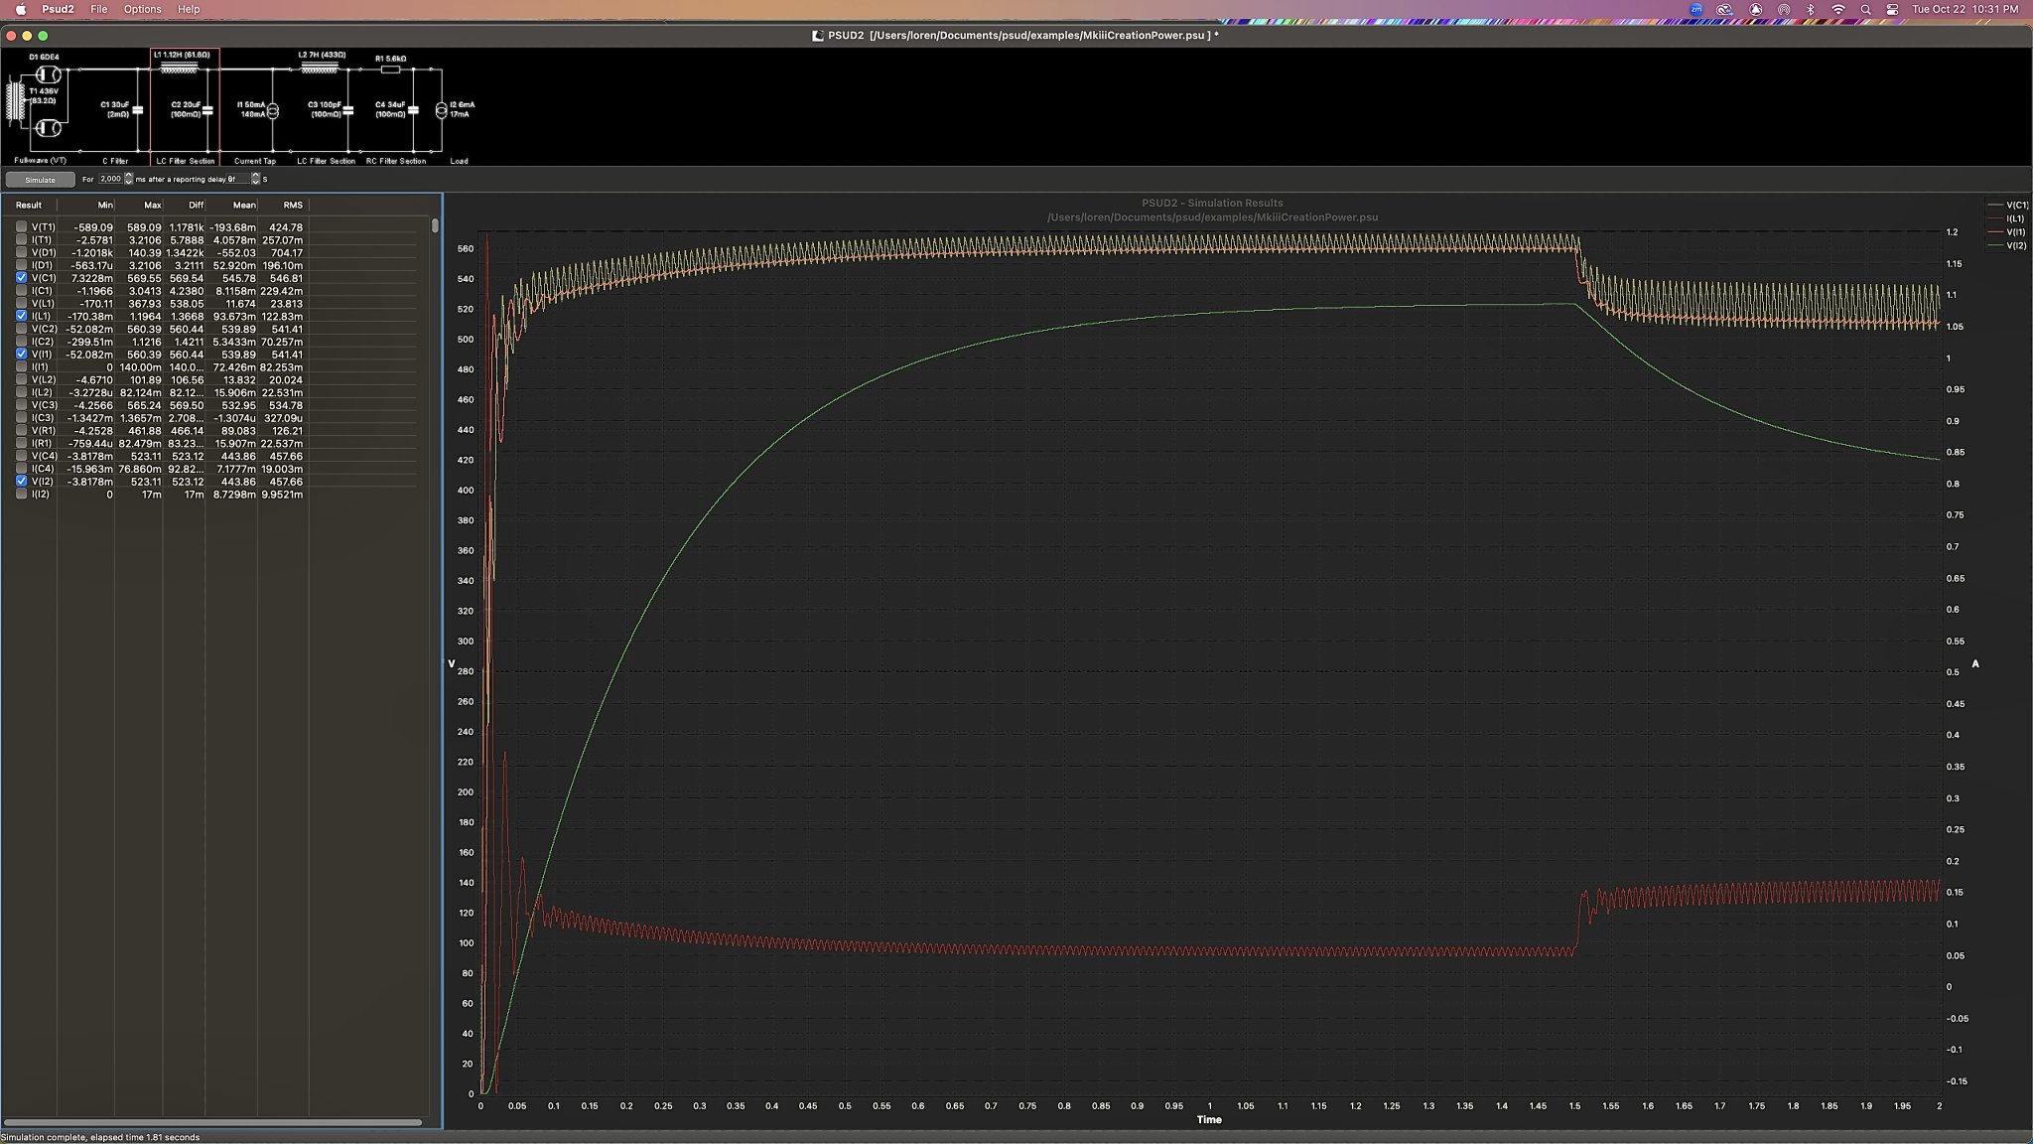Click the results table vertical scrollbar
The image size is (2033, 1144).
point(435,225)
